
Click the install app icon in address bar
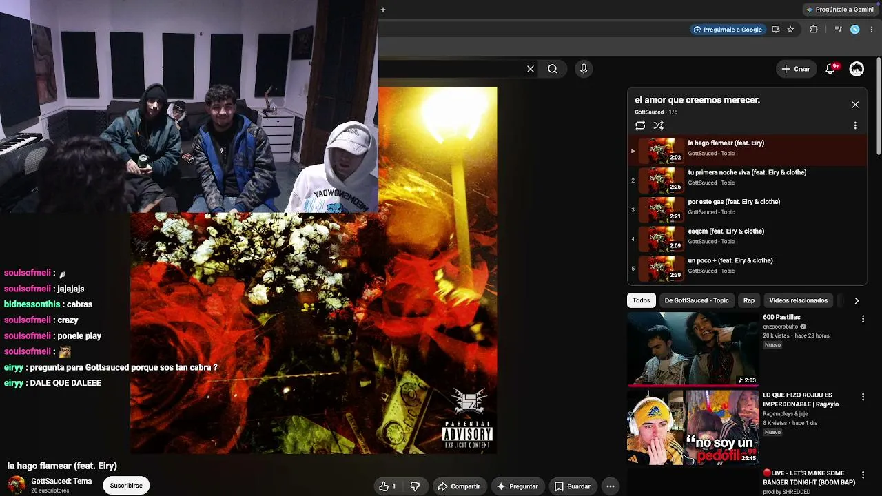tap(776, 30)
